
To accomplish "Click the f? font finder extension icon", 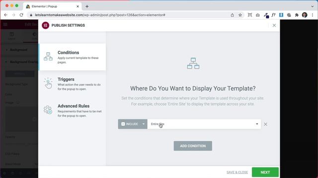I will [x=274, y=15].
